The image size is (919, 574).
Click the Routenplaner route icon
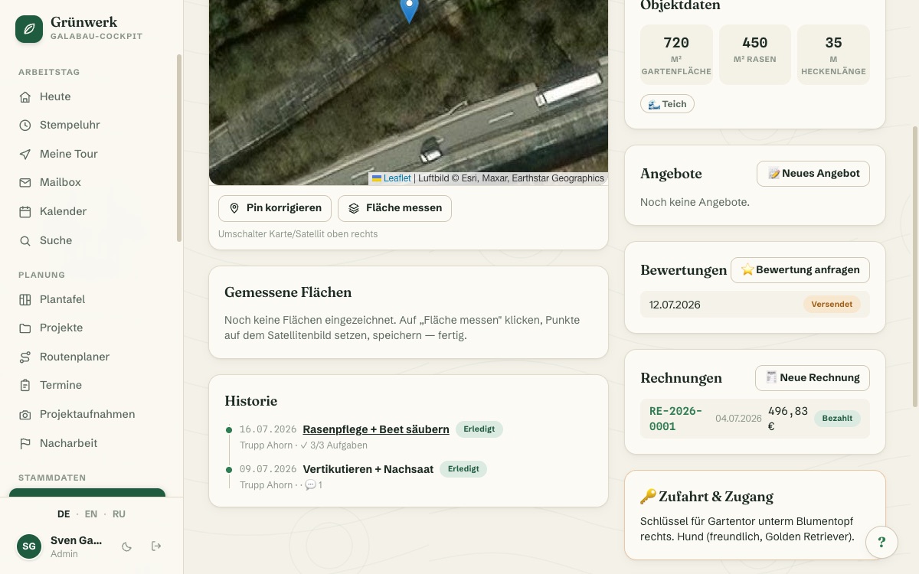point(25,357)
